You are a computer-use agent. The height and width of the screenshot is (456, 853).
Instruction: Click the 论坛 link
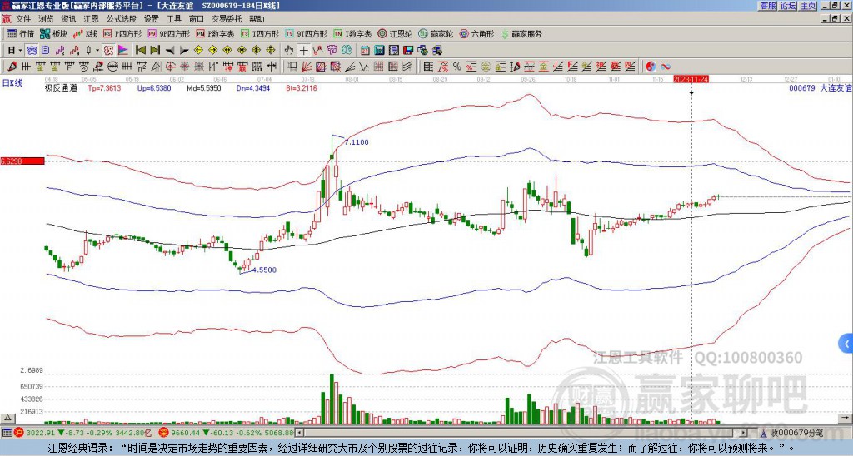pyautogui.click(x=788, y=6)
